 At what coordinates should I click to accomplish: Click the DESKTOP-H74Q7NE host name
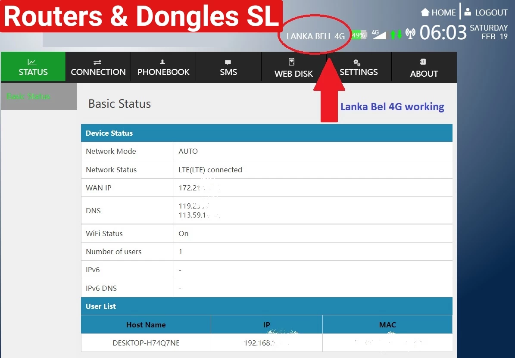click(x=146, y=343)
